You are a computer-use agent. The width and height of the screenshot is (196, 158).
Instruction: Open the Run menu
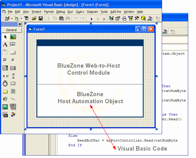click(x=70, y=12)
